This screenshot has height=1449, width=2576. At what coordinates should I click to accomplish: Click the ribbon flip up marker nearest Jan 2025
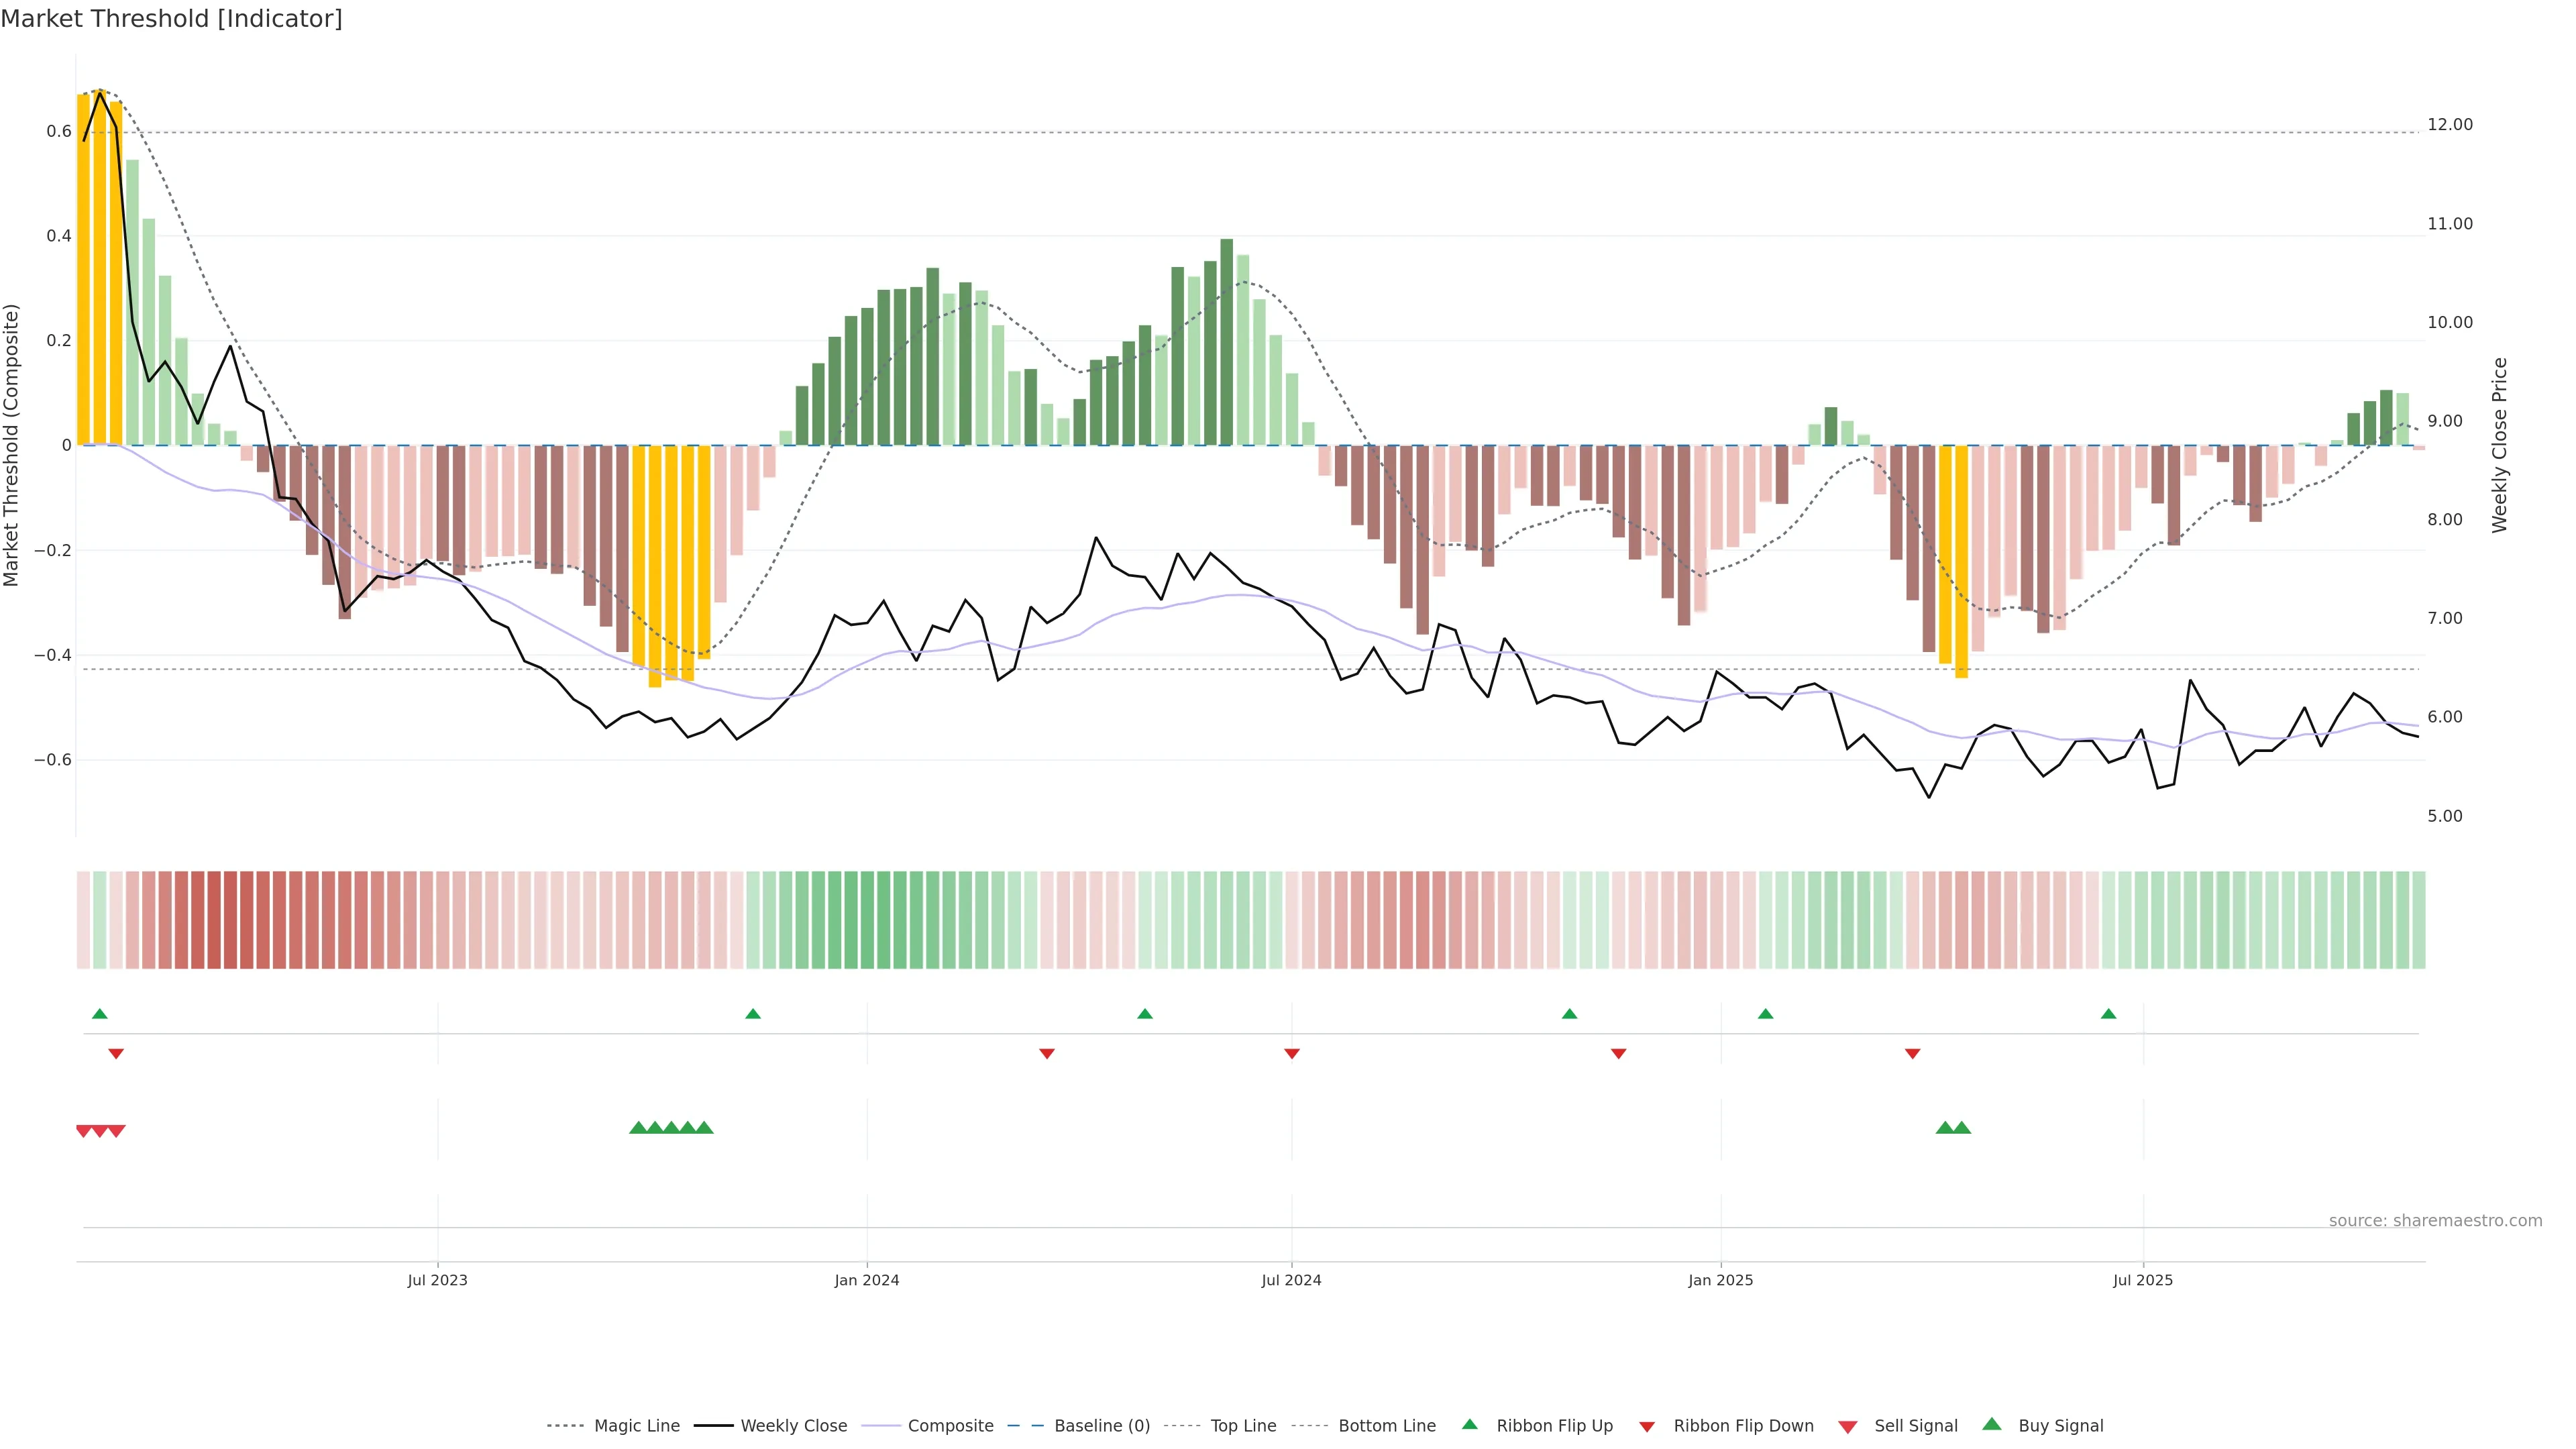(1765, 1014)
